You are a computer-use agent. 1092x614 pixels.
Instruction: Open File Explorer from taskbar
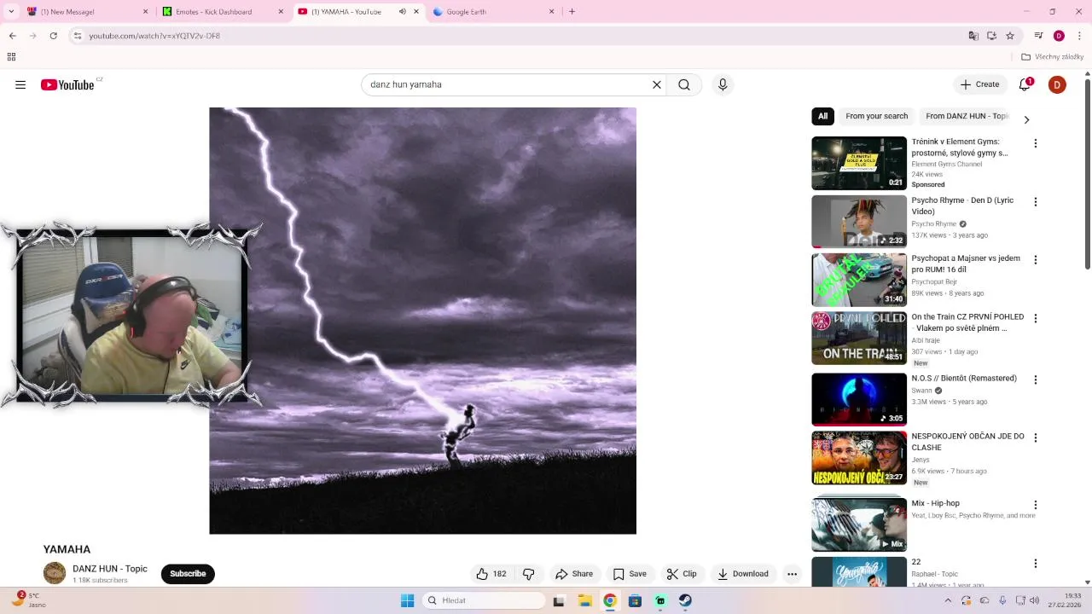coord(584,600)
